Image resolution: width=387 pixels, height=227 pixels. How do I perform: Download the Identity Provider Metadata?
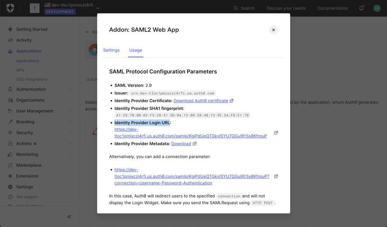point(181,144)
